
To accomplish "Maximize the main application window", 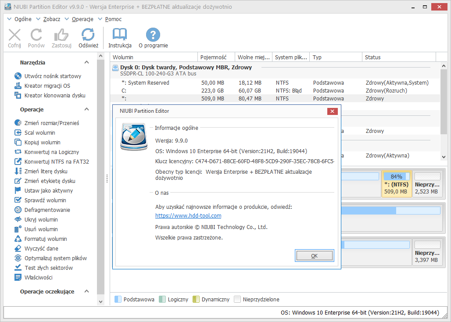I will tap(425, 7).
